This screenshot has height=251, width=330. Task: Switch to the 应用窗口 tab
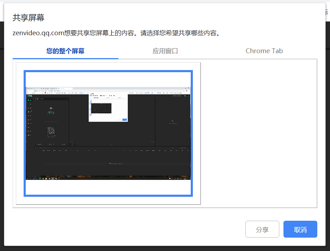pos(165,51)
